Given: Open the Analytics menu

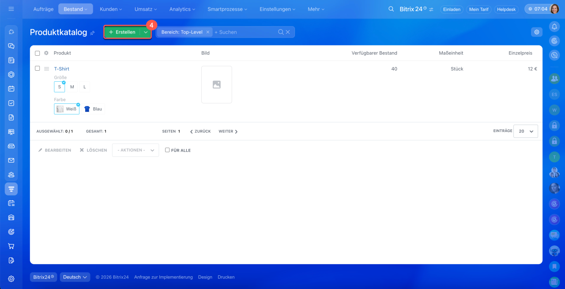Looking at the screenshot, I should [x=183, y=9].
